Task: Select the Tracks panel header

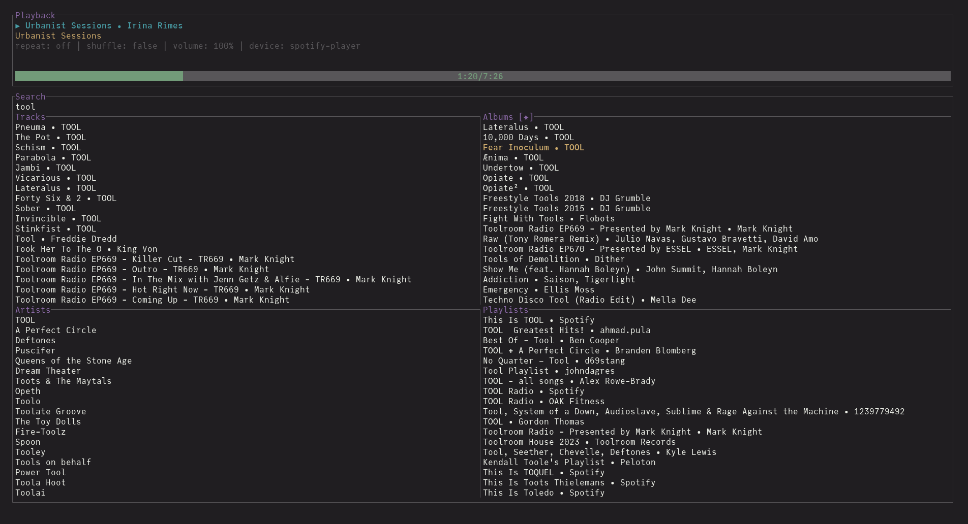Action: click(30, 117)
